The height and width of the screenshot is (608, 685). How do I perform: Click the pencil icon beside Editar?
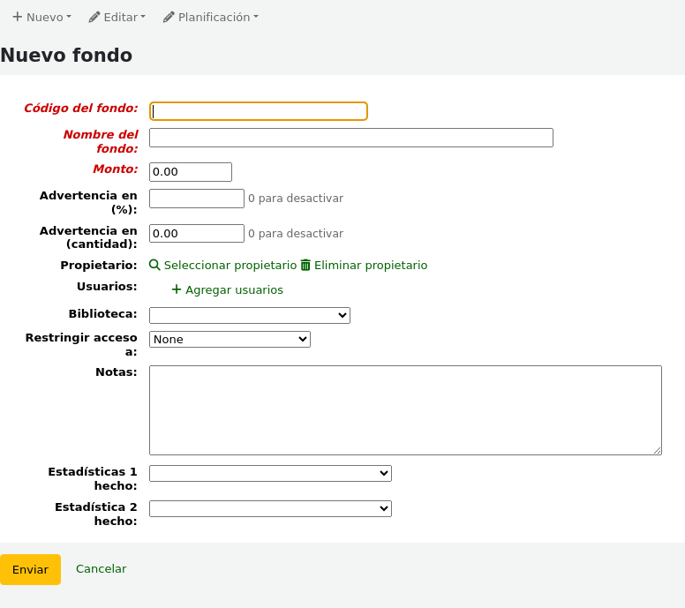coord(94,17)
